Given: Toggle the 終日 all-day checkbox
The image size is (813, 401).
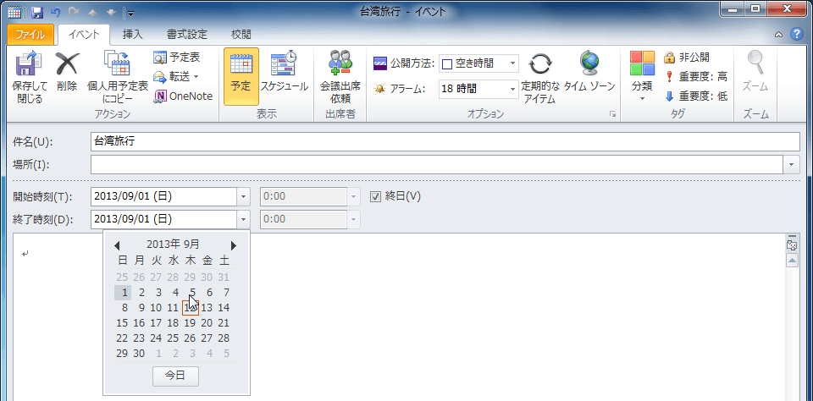Looking at the screenshot, I should [x=375, y=197].
